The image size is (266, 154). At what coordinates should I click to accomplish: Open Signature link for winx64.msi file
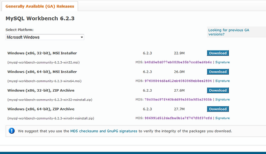222,81
